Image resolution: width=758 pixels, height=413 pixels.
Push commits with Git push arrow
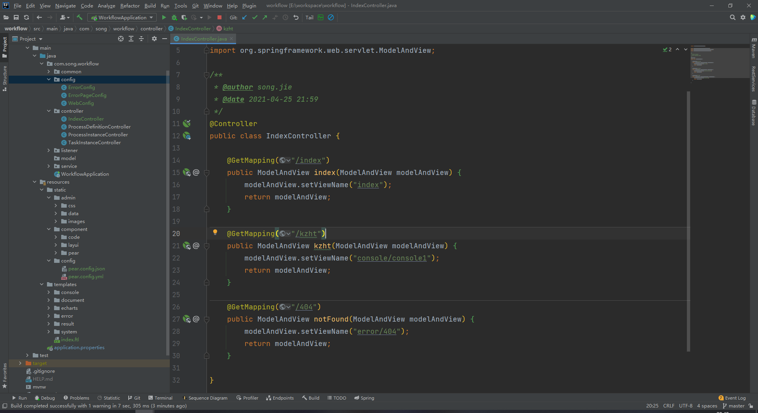coord(265,17)
